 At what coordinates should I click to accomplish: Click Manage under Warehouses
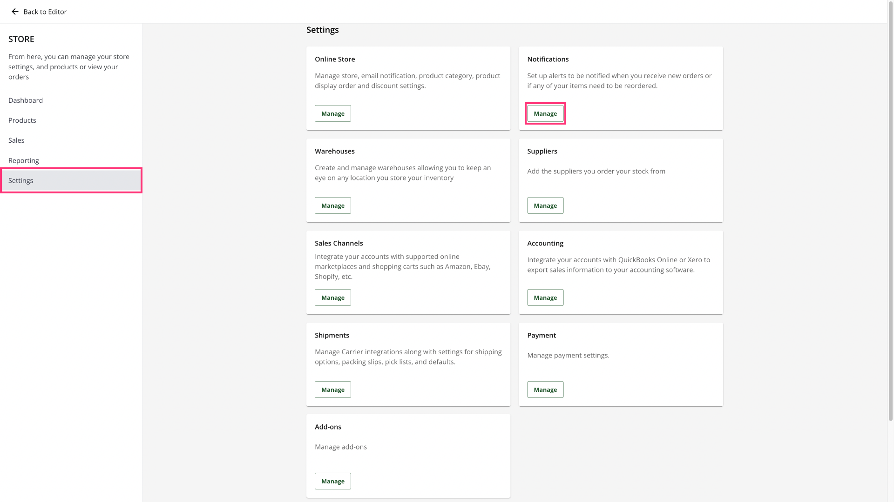(x=332, y=205)
